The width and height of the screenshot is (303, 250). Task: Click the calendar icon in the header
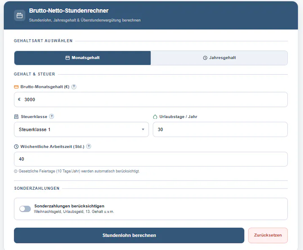(19, 16)
